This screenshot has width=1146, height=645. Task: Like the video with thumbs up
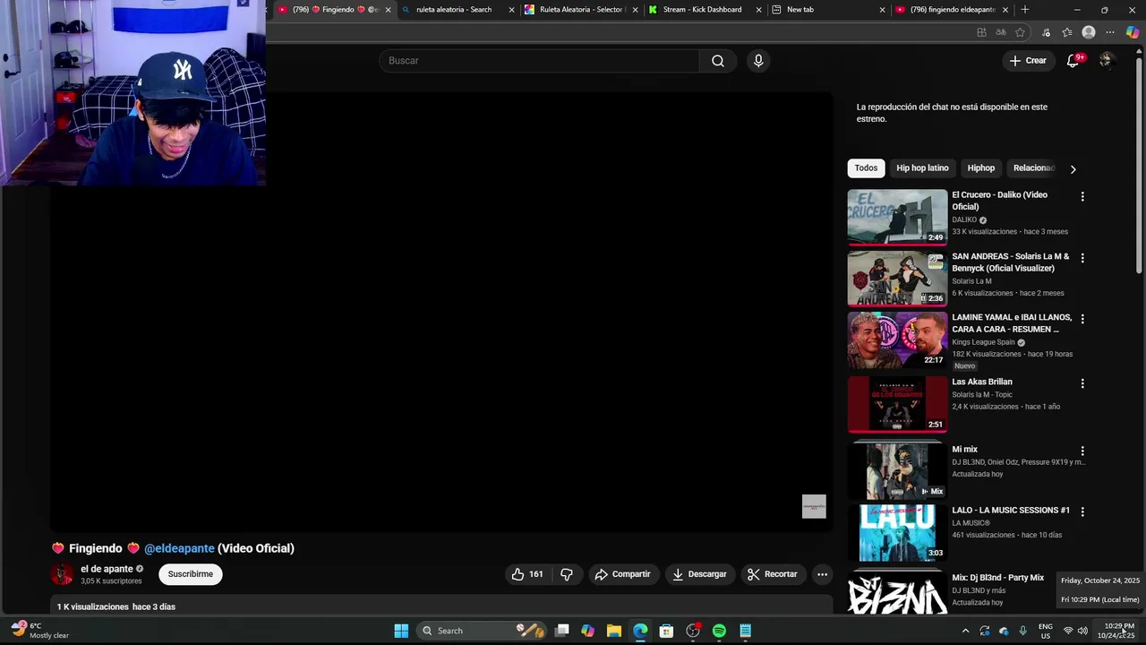[527, 574]
